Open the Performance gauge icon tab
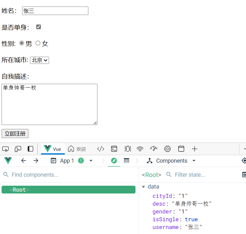246x234 pixels. (154, 149)
